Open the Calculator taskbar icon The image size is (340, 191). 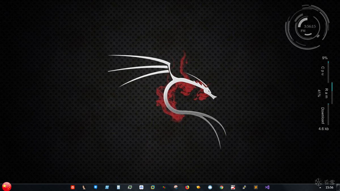pos(118,187)
